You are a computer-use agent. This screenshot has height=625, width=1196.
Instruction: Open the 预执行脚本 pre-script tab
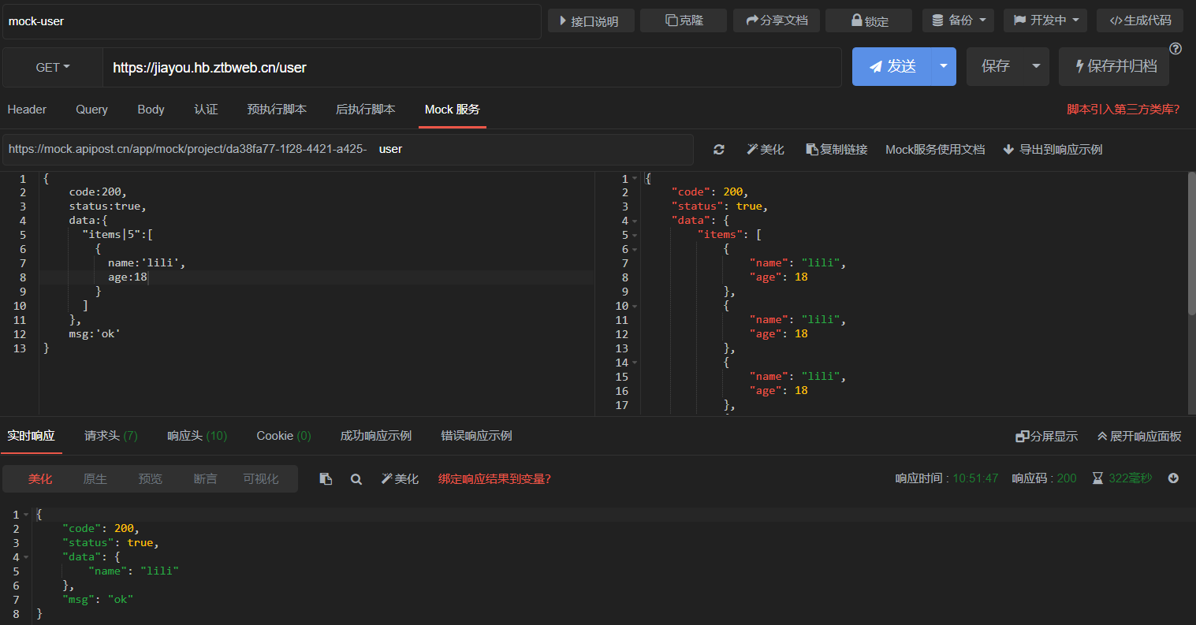(x=277, y=110)
